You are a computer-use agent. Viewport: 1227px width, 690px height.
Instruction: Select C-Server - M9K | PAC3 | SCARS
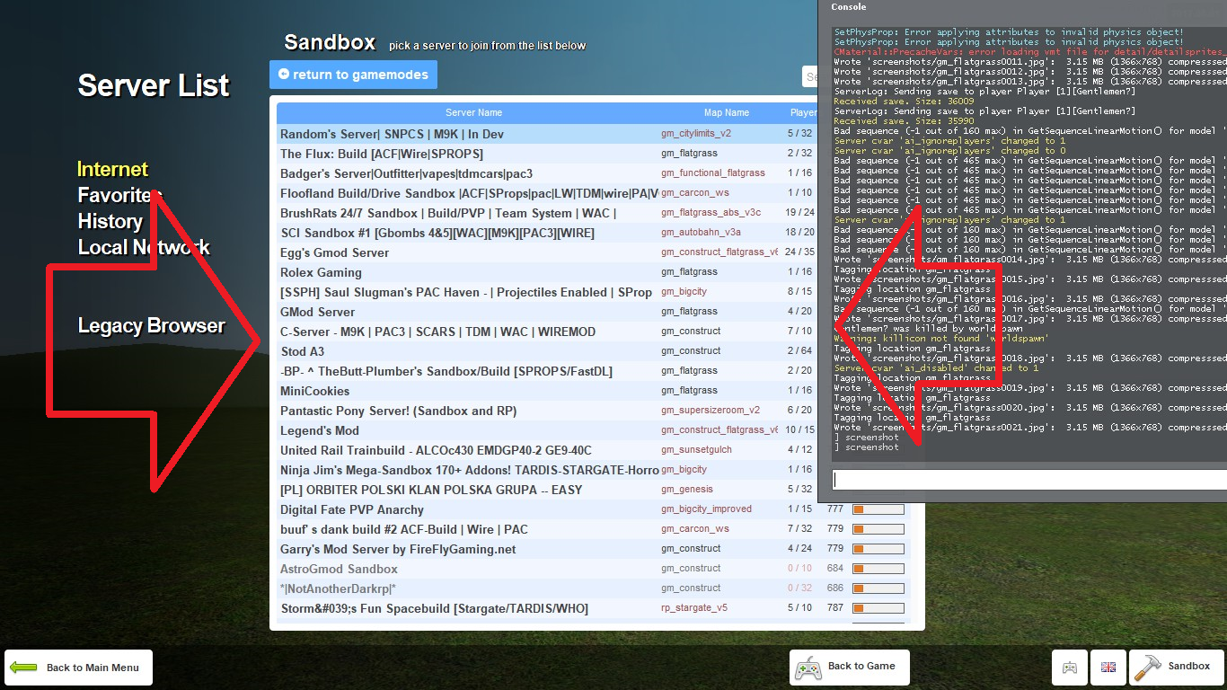coord(547,332)
